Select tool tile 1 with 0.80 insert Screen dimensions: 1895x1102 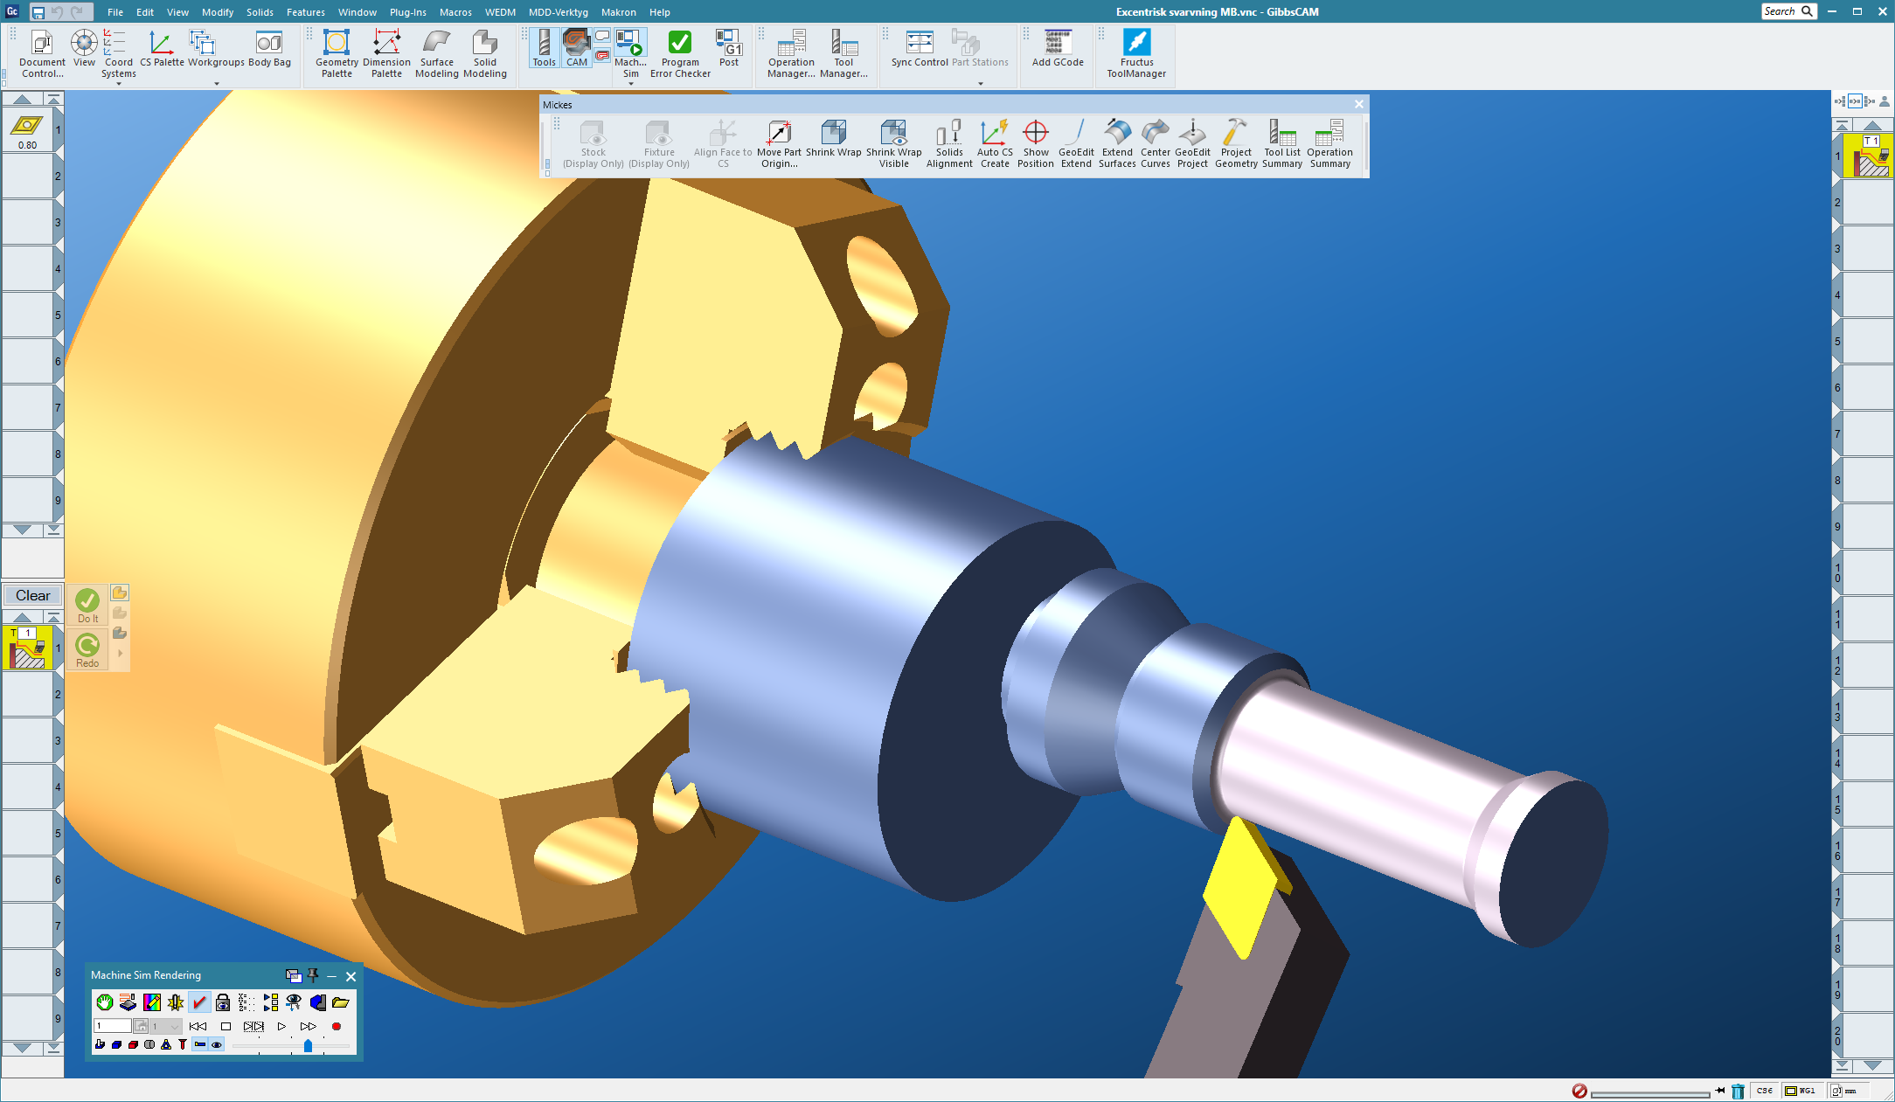[27, 130]
